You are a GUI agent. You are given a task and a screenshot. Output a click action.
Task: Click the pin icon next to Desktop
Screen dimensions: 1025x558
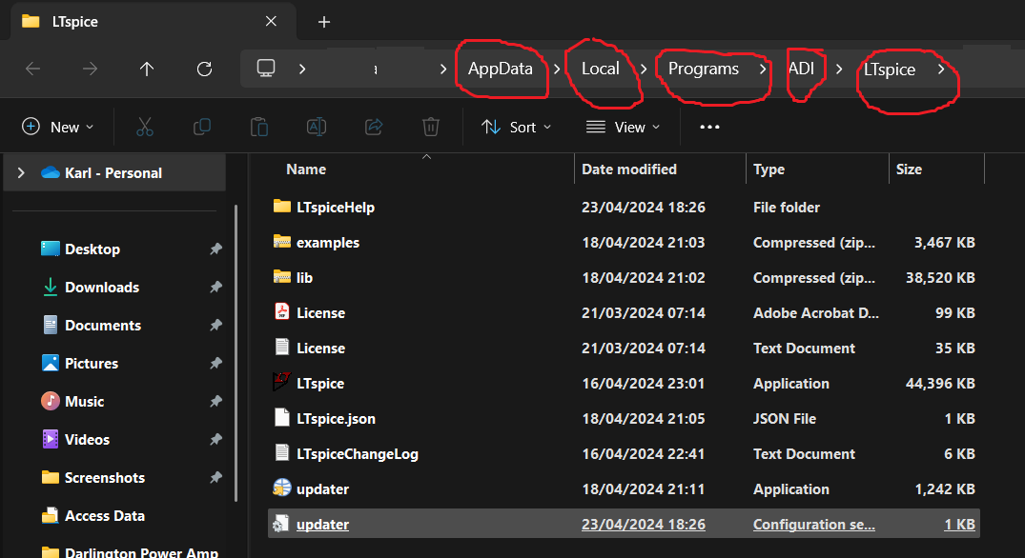tap(215, 249)
